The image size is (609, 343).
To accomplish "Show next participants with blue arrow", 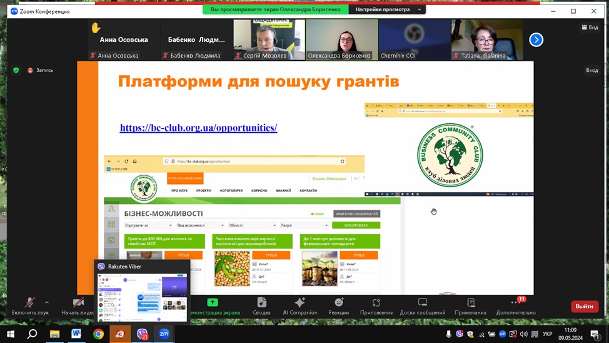I will point(536,39).
